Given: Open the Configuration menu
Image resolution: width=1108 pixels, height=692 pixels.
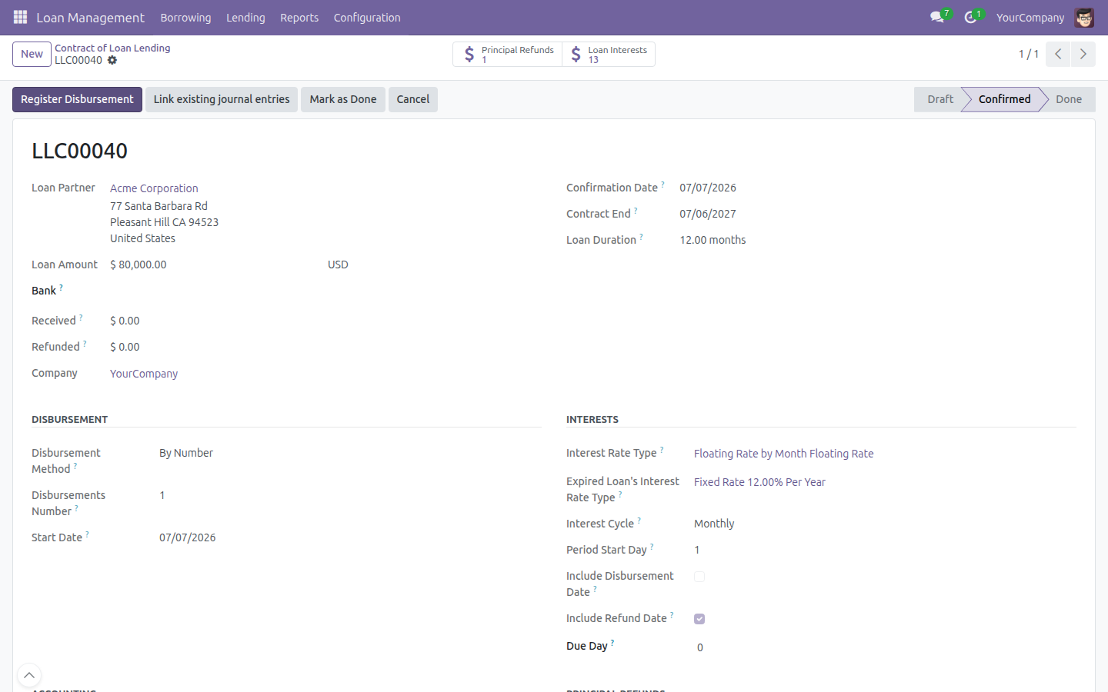Looking at the screenshot, I should pyautogui.click(x=367, y=17).
